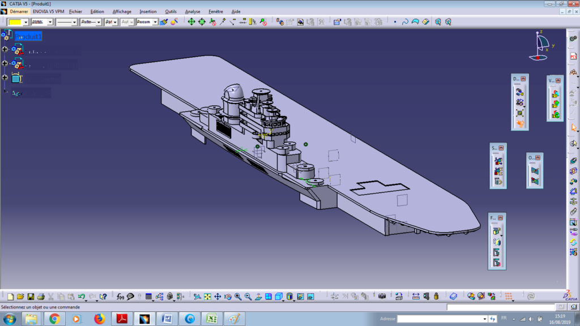Open the Adresse field dropdown arrow on taskbar

tap(485, 319)
